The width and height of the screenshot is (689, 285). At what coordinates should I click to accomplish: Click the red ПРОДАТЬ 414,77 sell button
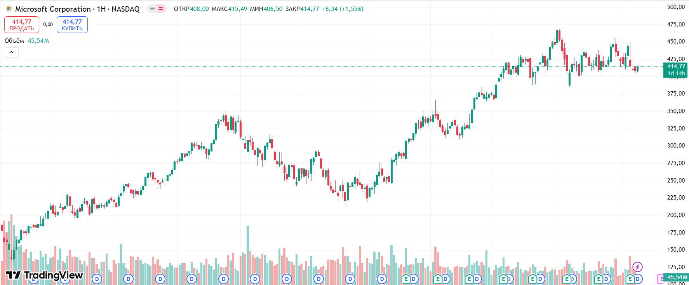pos(22,25)
